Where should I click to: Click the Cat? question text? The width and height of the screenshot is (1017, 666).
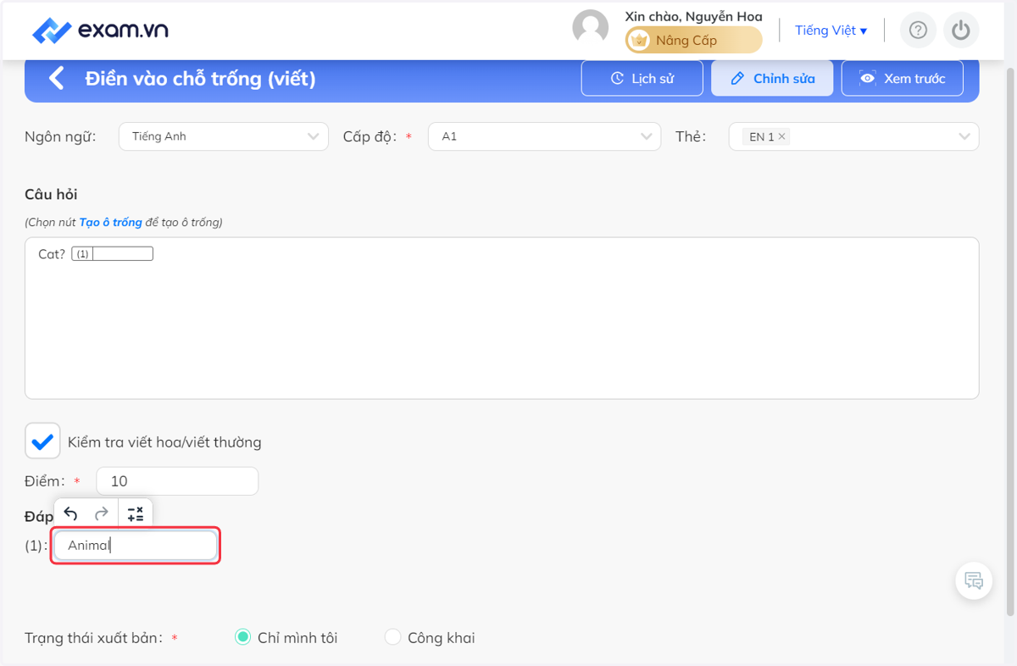(x=52, y=253)
